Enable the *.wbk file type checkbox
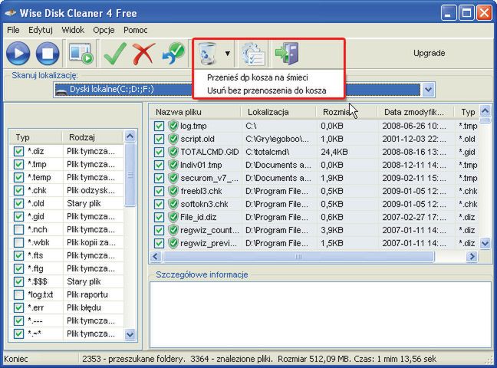 tap(18, 242)
